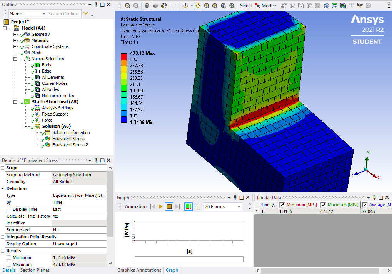The height and width of the screenshot is (274, 392).
Task: Activate the node selection filter
Action: pos(326,6)
